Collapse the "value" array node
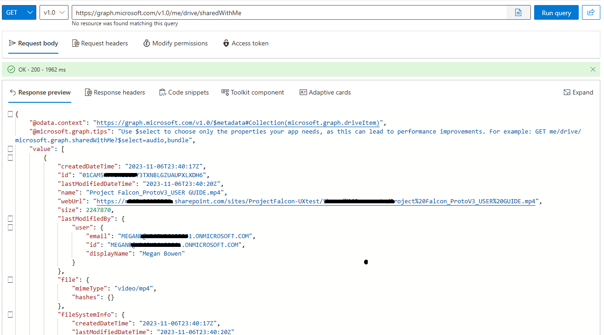Image resolution: width=604 pixels, height=335 pixels. point(10,149)
